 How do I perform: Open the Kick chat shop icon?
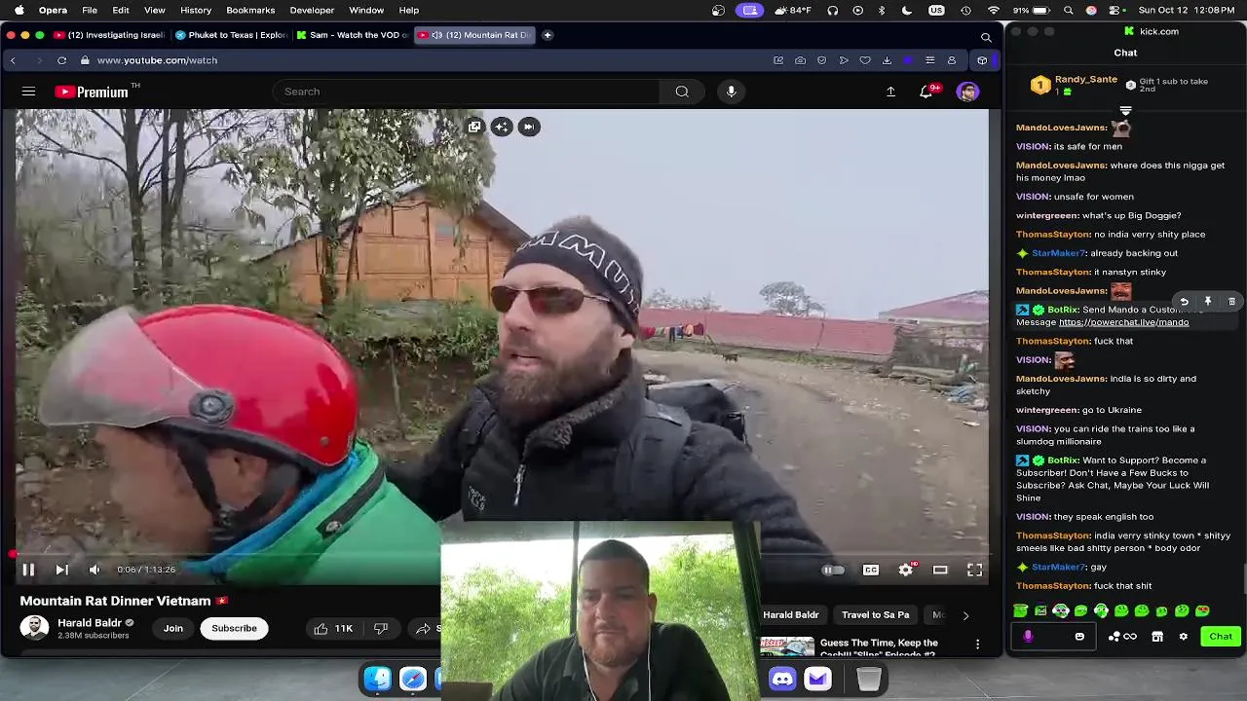[x=1157, y=637]
